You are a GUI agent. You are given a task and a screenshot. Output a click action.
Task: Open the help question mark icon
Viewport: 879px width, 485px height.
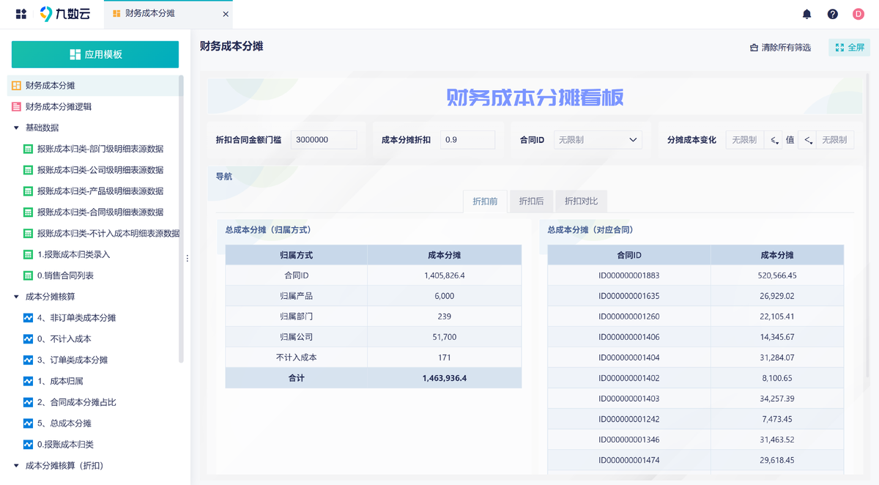coord(832,14)
